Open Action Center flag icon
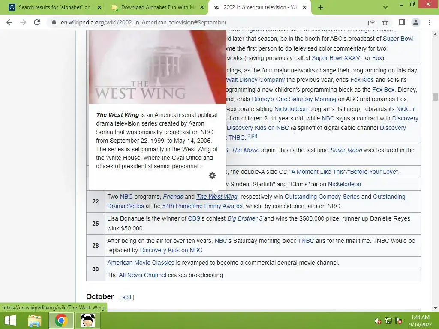The width and height of the screenshot is (439, 329). 399,321
